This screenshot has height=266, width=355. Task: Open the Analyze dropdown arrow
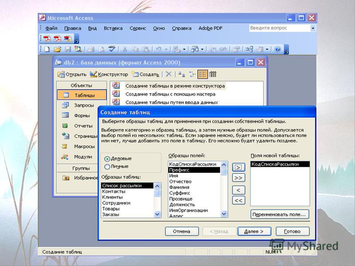[x=202, y=49]
